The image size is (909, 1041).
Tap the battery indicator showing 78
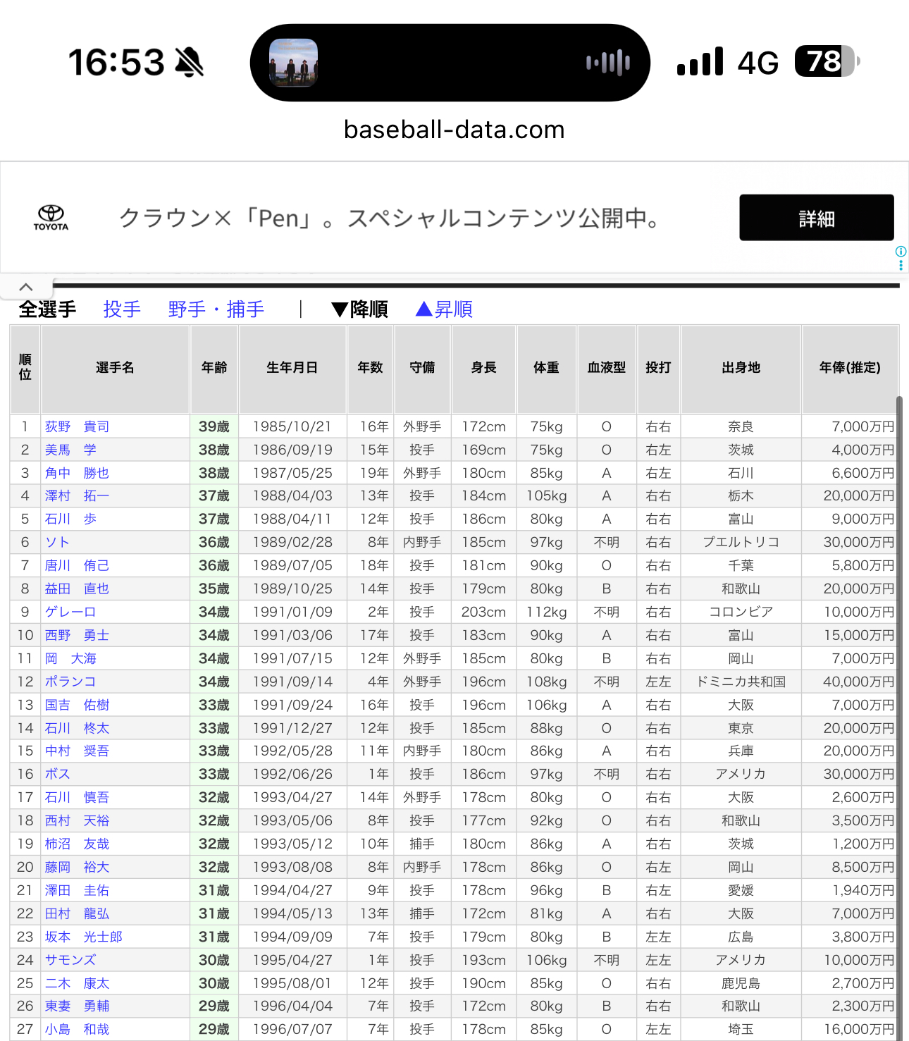(828, 61)
